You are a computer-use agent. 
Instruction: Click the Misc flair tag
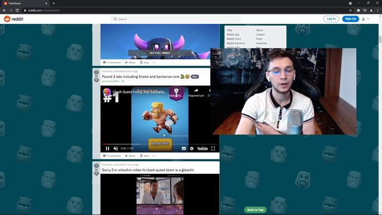(195, 76)
